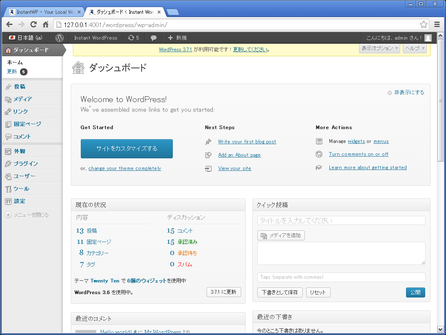
Task: Click the browser home icon
Action: (x=45, y=25)
